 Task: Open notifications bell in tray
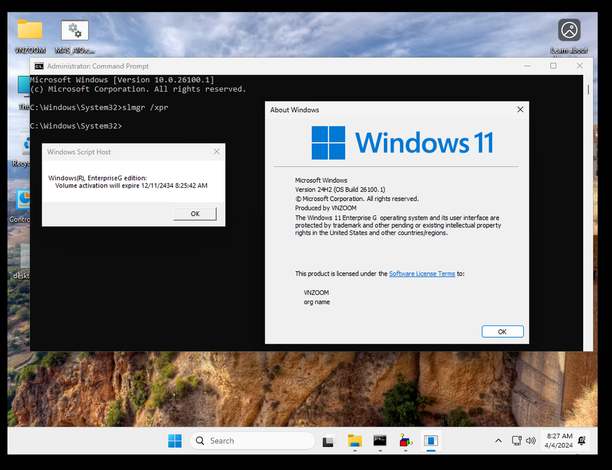[581, 441]
